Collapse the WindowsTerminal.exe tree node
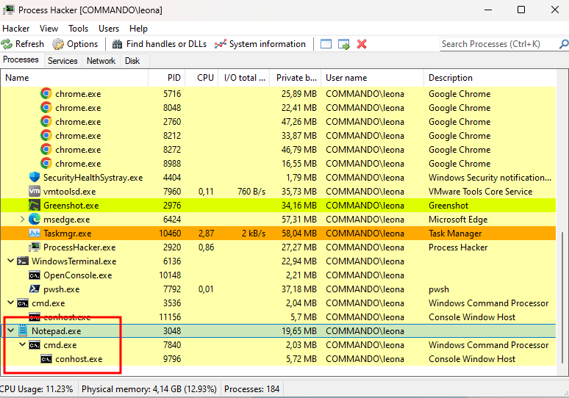The image size is (569, 398). pos(10,261)
